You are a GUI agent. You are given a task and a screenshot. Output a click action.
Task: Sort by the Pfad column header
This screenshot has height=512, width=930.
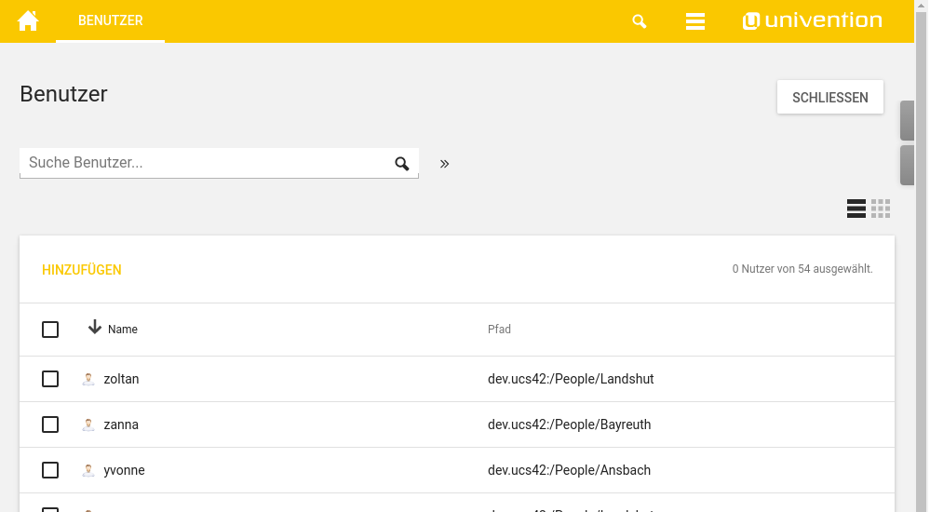point(499,330)
